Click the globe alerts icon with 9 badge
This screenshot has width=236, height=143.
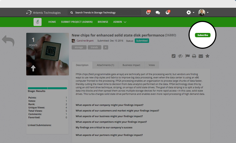pyautogui.click(x=168, y=12)
